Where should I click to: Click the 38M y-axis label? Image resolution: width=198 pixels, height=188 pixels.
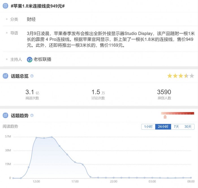[8, 150]
